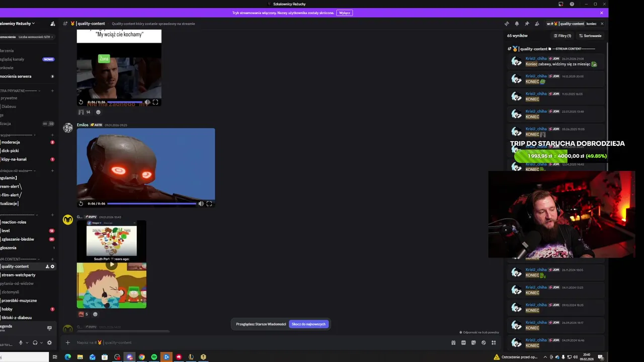Open the reaction-roles channel
This screenshot has width=644, height=362.
point(28,222)
